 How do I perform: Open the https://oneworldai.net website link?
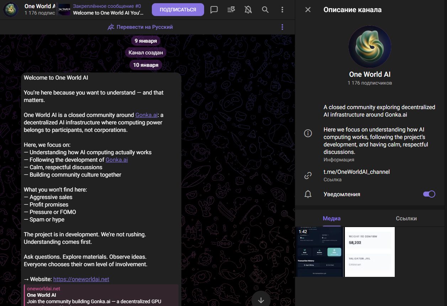coord(81,279)
